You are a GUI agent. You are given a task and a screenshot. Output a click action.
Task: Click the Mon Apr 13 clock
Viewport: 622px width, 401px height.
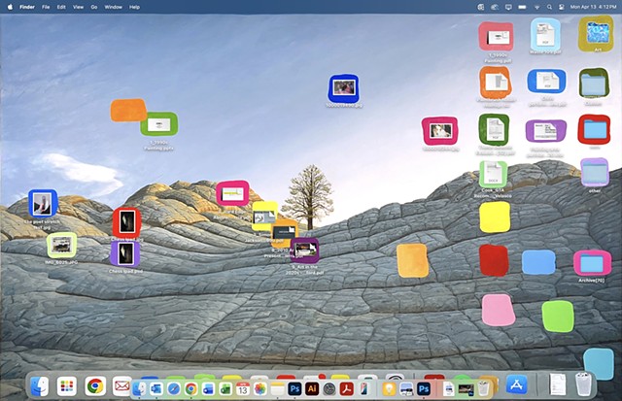pos(593,7)
